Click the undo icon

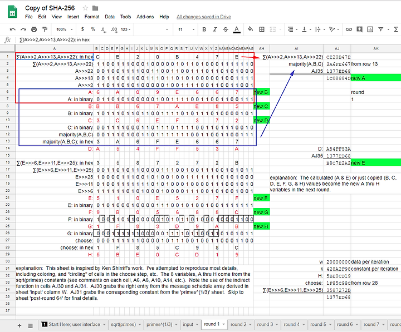pos(12,29)
